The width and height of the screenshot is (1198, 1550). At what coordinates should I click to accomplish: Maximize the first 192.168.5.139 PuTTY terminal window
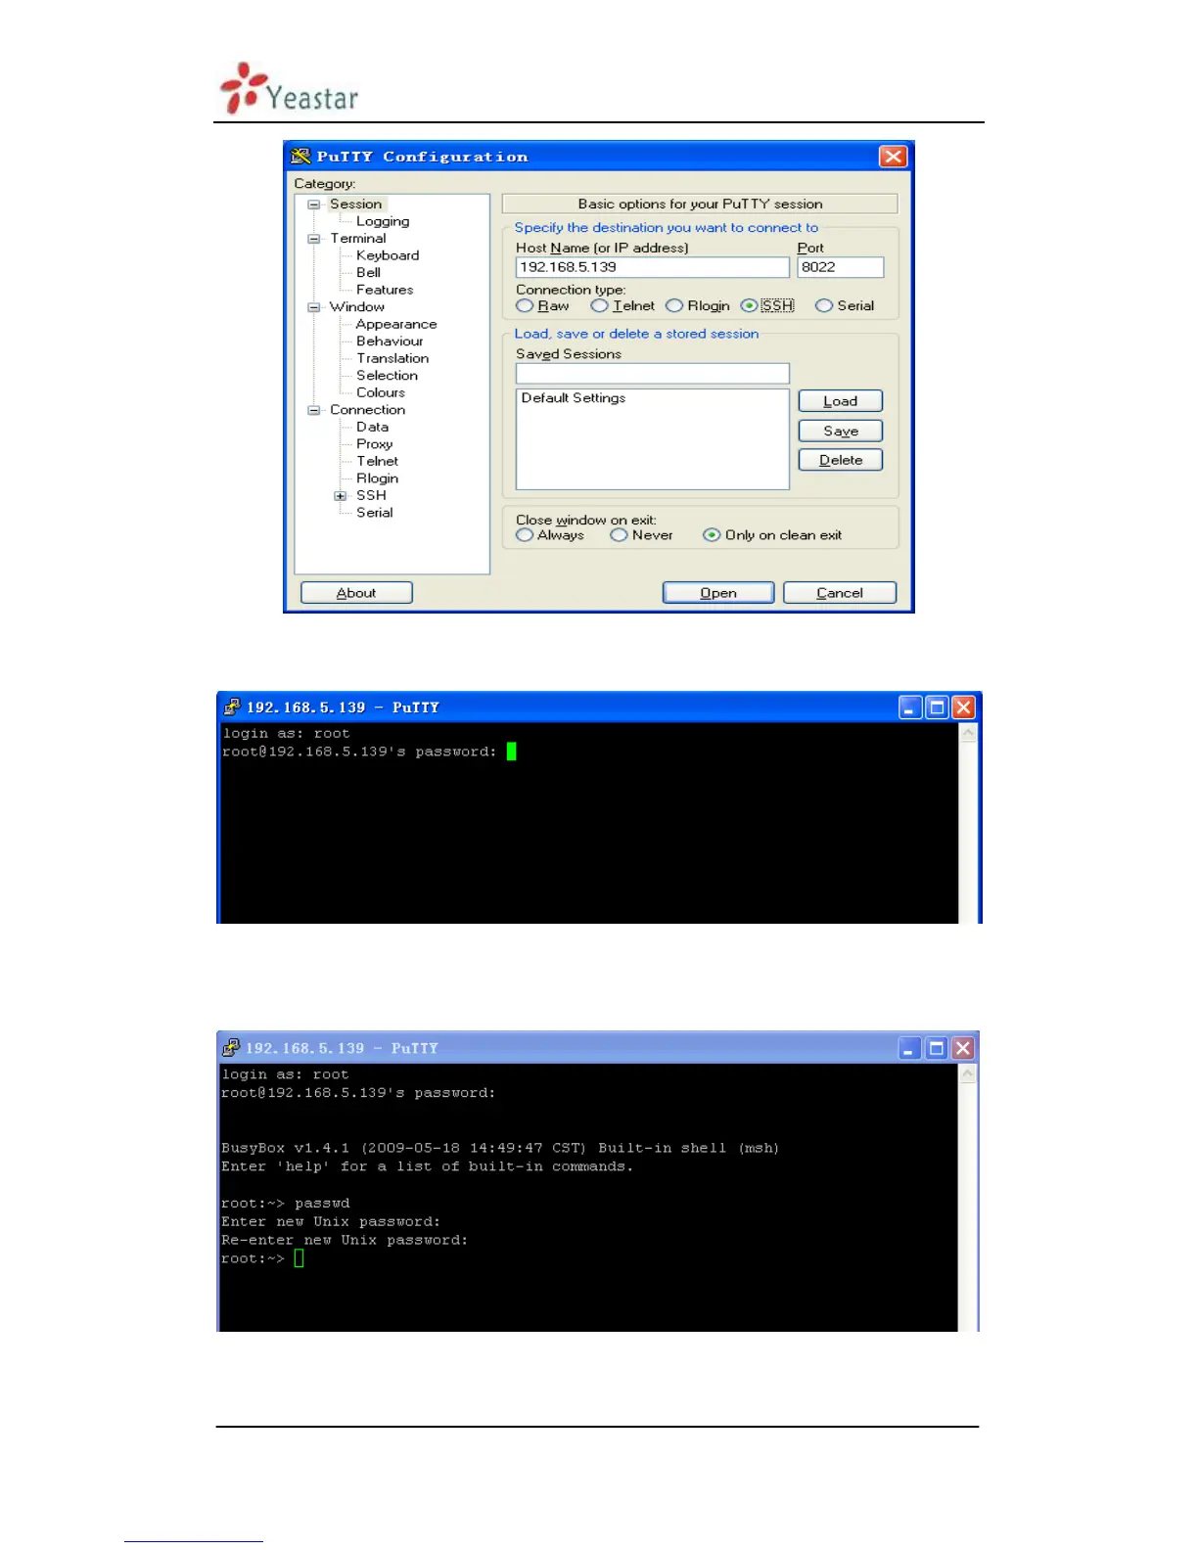(x=937, y=707)
